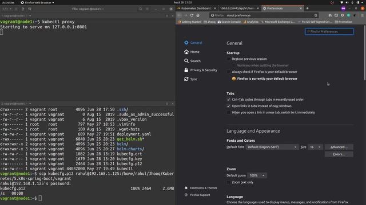
Task: Open Analytics bookmark
Action: (250, 22)
